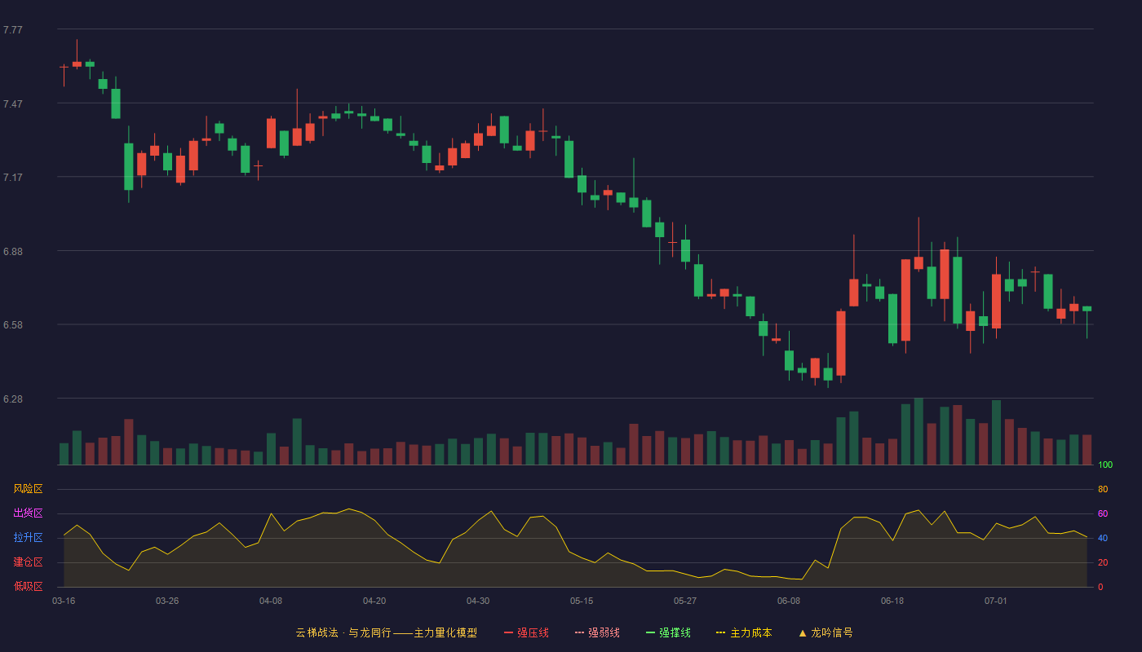Click the green 100 indicator axis value
This screenshot has width=1142, height=652.
(x=1105, y=465)
